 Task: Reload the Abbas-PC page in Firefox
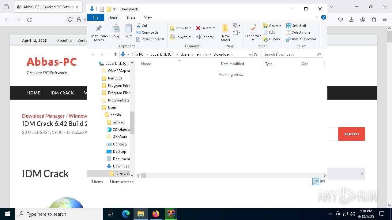tap(29, 20)
